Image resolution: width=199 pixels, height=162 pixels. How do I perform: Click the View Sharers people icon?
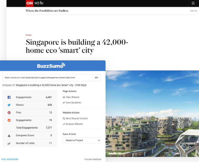coord(64,97)
